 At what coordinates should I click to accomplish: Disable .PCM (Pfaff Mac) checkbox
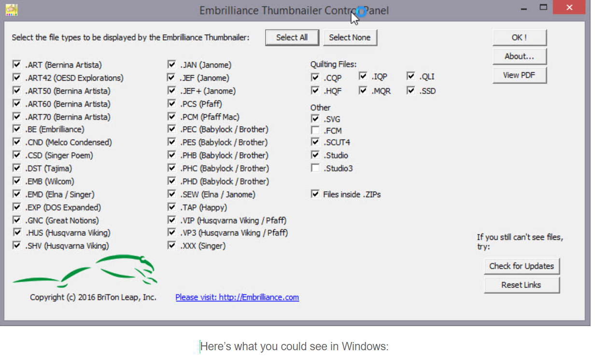[x=171, y=116]
